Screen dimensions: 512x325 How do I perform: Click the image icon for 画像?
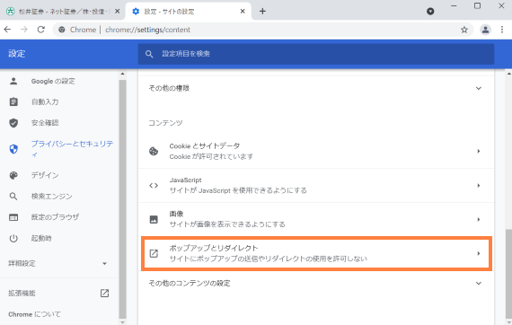click(154, 219)
